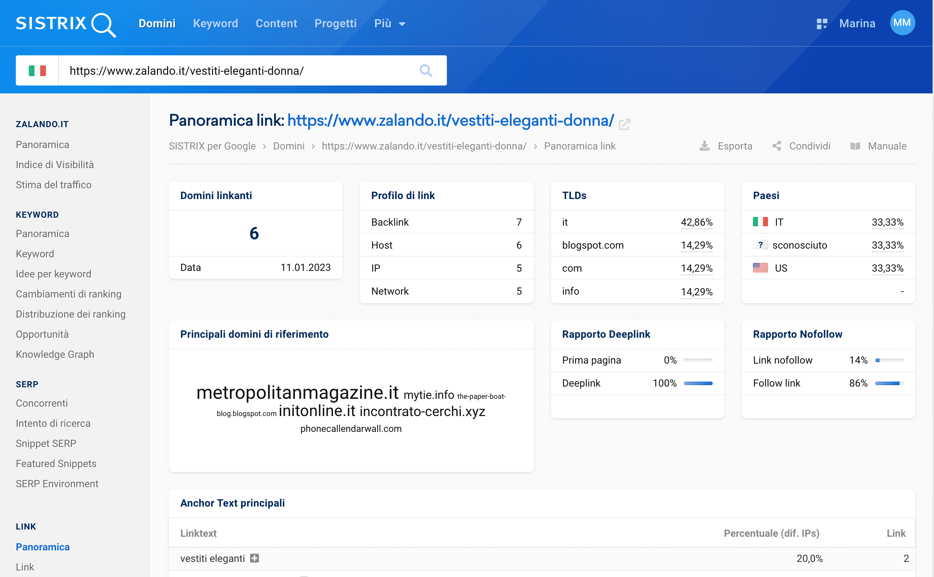Click the Condividi share icon
This screenshot has height=577, width=934.
click(776, 146)
